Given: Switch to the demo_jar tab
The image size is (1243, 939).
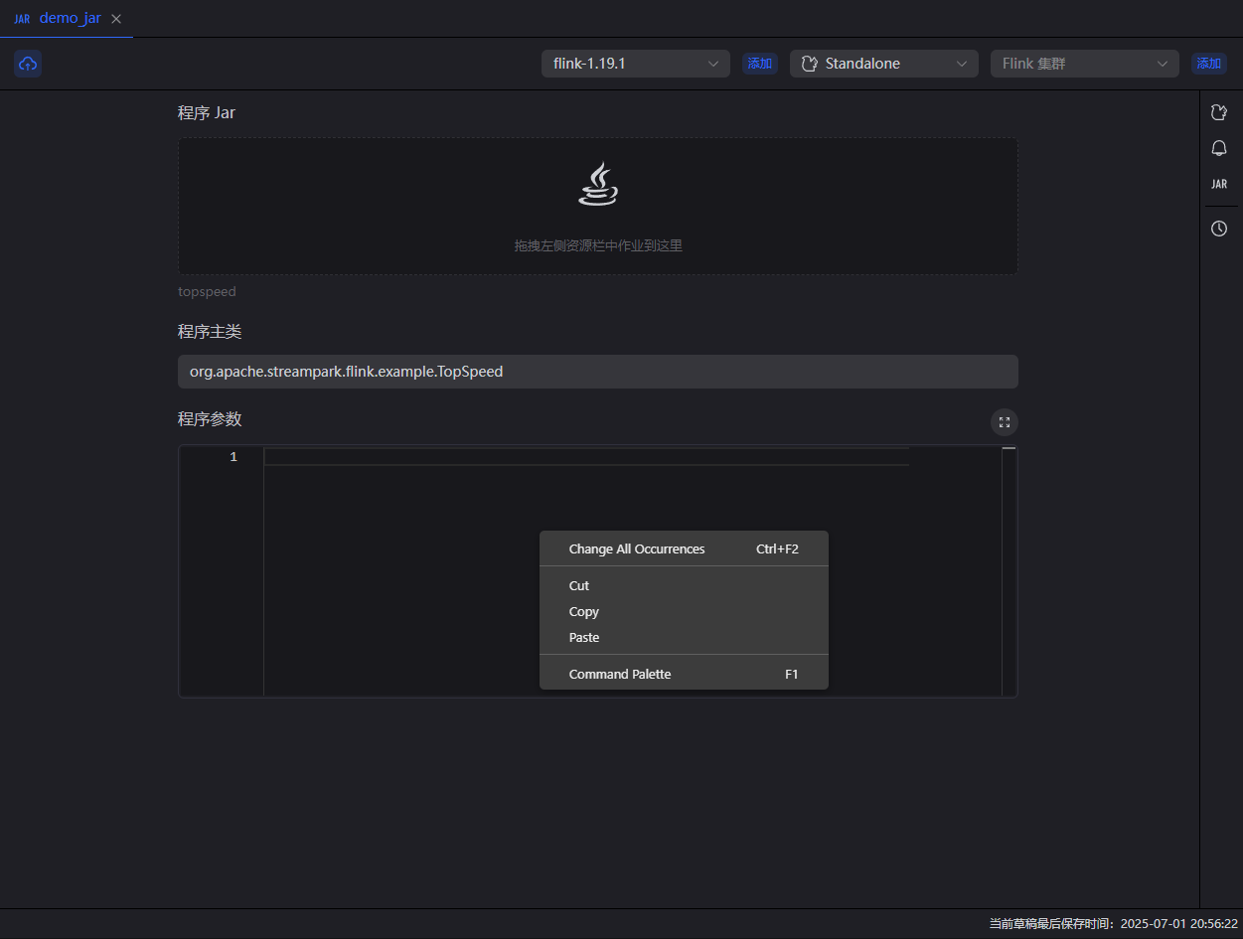Looking at the screenshot, I should click(70, 19).
